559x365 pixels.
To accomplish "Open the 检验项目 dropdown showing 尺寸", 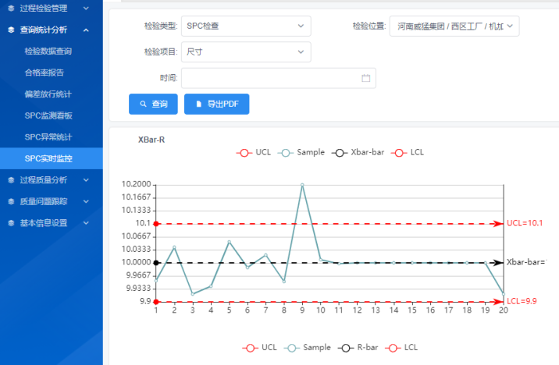I will pos(245,52).
